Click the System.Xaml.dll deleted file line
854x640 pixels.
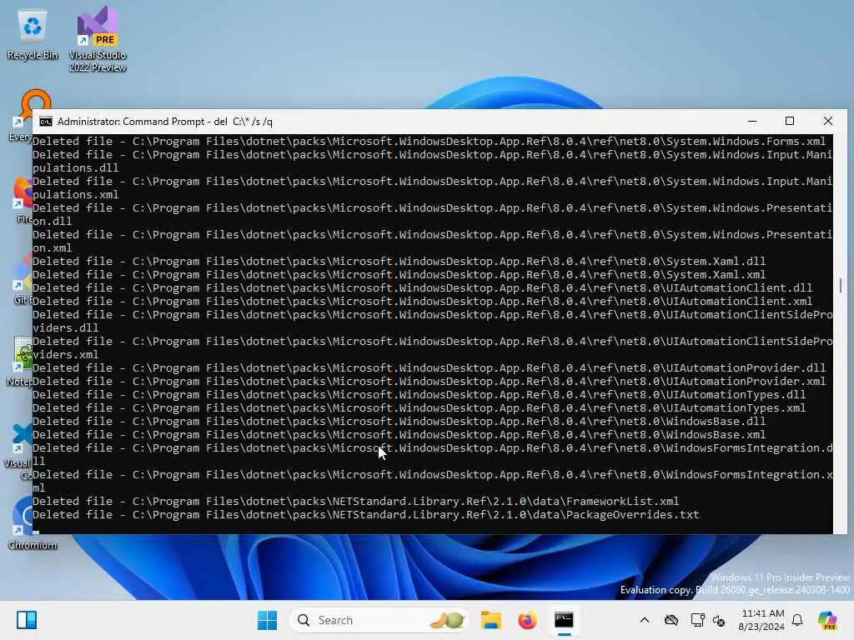point(399,261)
